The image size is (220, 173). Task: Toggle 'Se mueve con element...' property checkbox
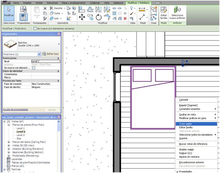[x=33, y=68]
